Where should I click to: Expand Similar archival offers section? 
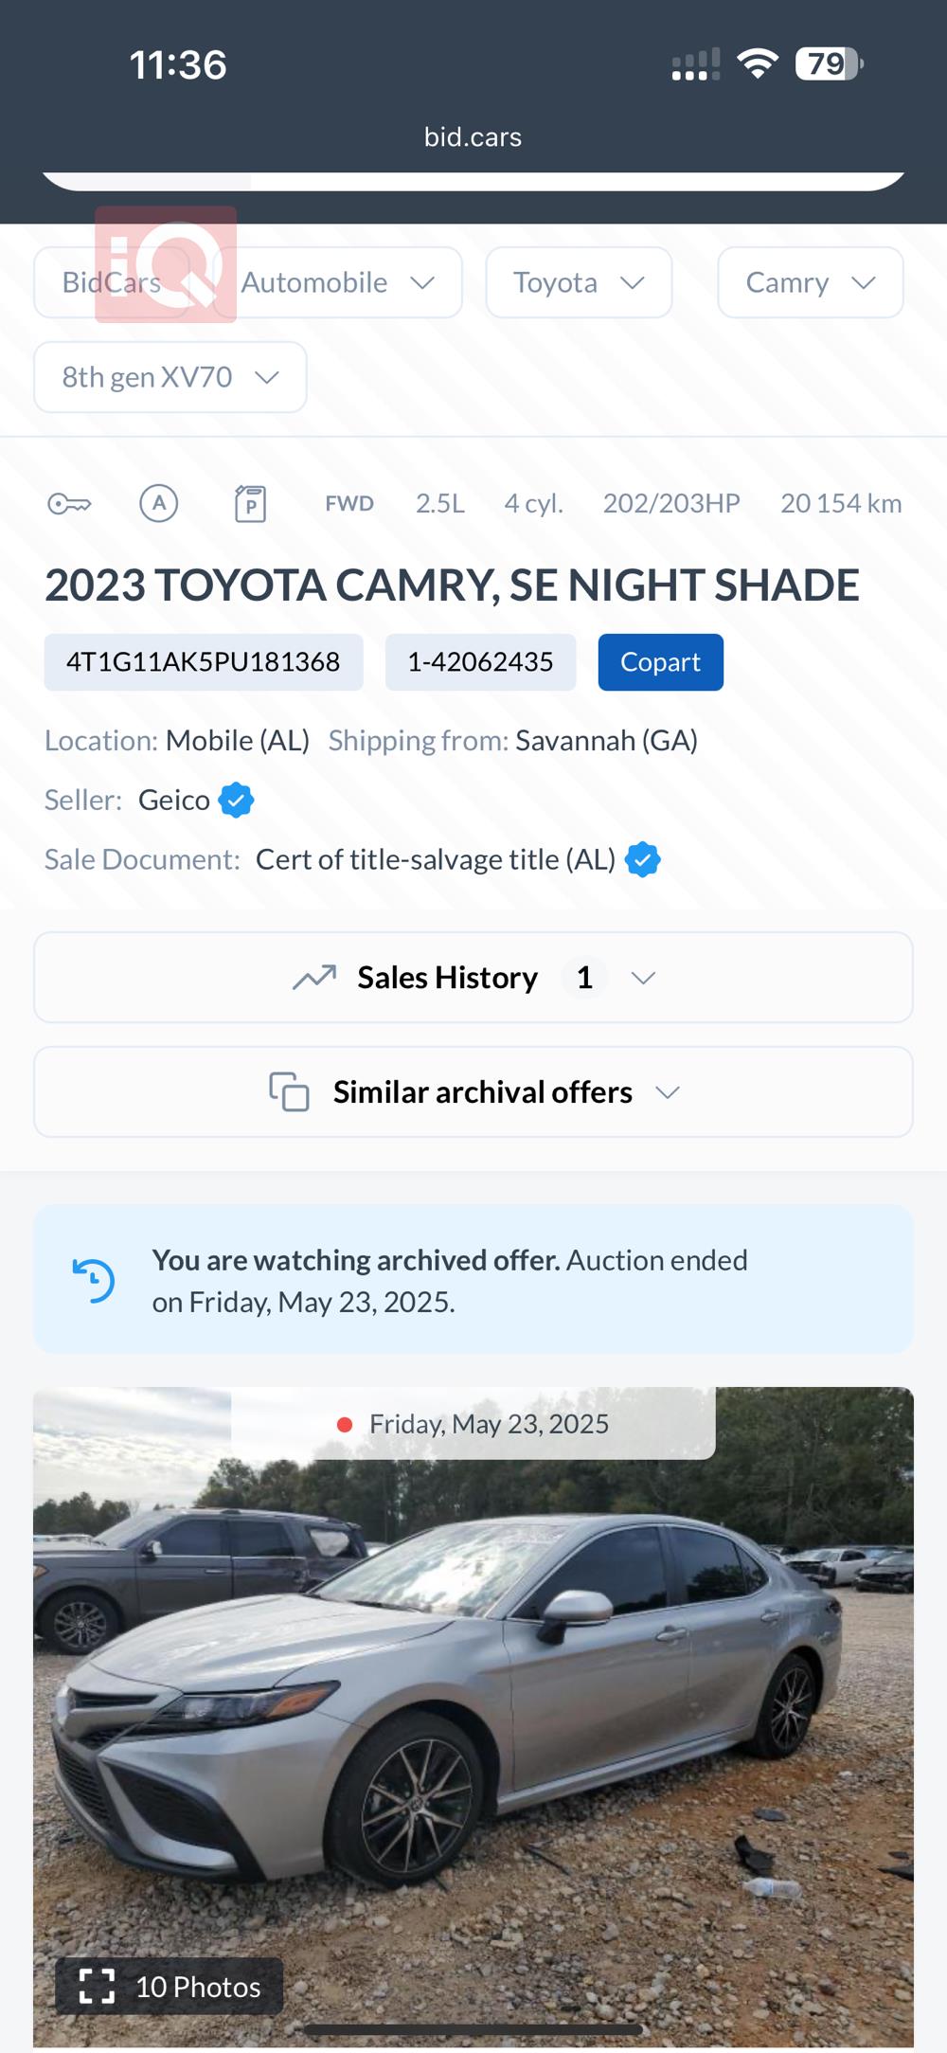(x=473, y=1092)
